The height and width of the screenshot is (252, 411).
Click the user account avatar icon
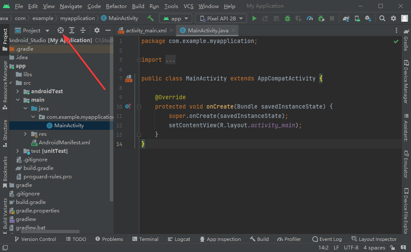405,18
